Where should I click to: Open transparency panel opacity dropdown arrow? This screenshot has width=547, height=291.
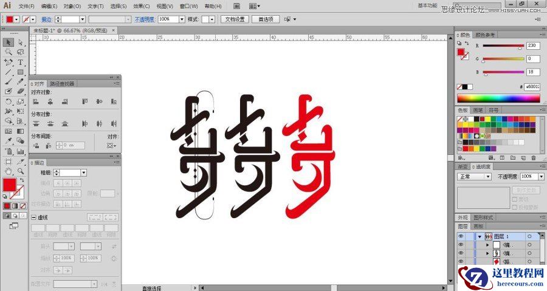pyautogui.click(x=541, y=177)
